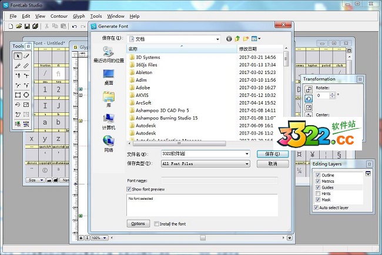Open Libraries location in the dialog sidebar
382x255 pixels.
coord(109,99)
